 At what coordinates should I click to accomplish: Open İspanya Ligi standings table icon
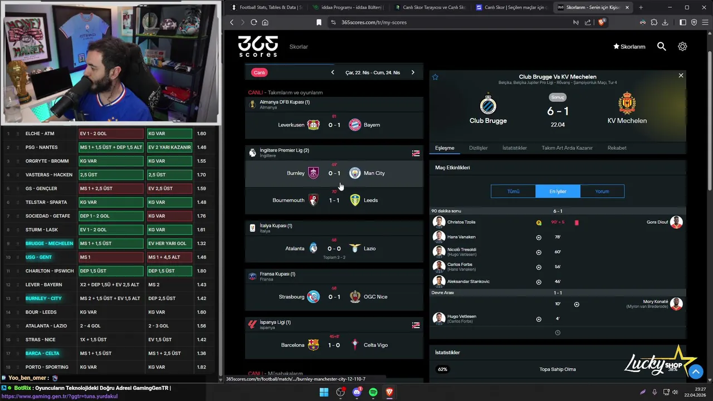point(416,325)
